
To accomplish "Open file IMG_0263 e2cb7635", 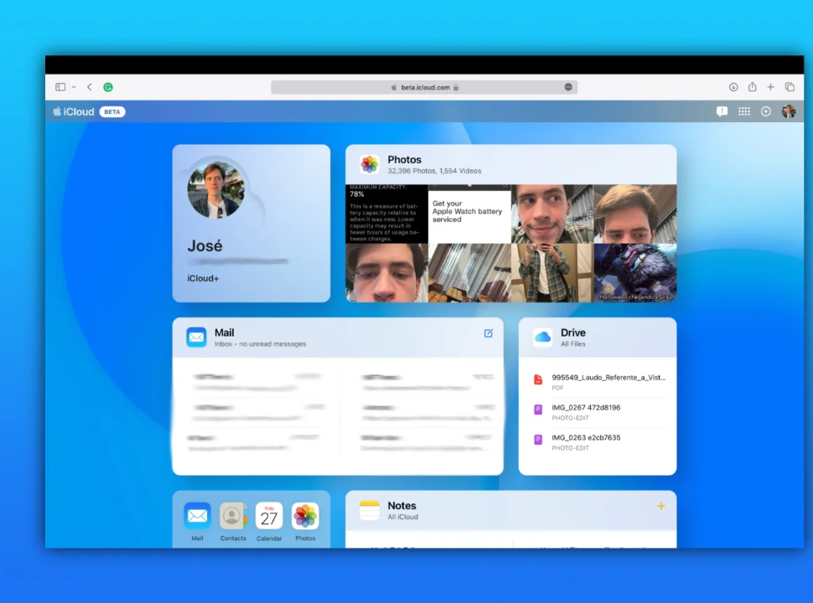I will click(600, 442).
